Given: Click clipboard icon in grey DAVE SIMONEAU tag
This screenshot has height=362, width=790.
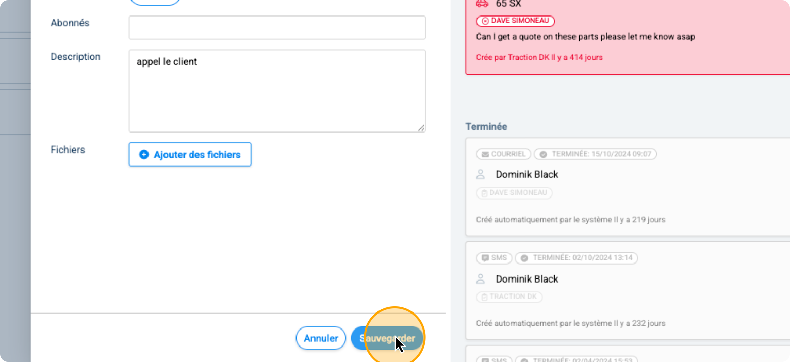Looking at the screenshot, I should point(484,193).
